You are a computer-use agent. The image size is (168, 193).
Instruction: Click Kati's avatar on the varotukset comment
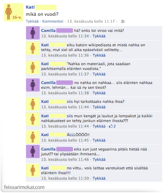point(33,170)
